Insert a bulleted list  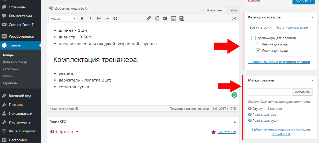pyautogui.click(x=99, y=18)
